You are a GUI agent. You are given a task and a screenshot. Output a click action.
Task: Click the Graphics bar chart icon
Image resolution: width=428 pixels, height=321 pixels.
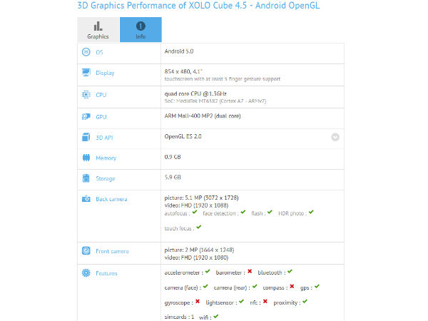pos(98,26)
